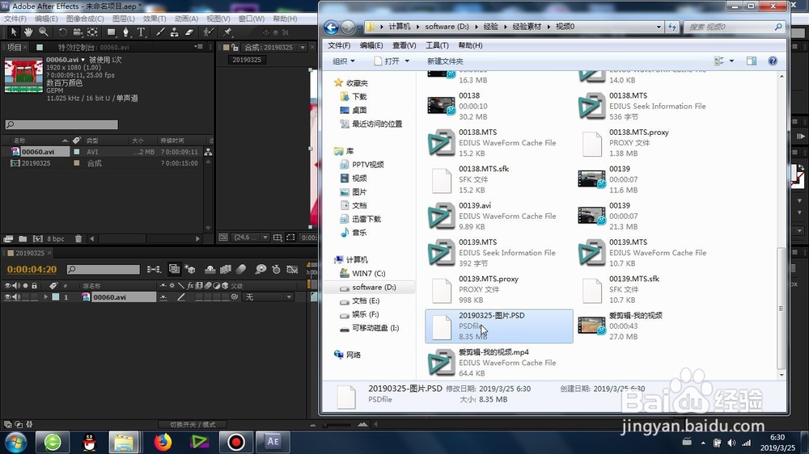Viewport: 809px width, 454px height.
Task: Select the Rectangle mask tool
Action: [x=111, y=32]
